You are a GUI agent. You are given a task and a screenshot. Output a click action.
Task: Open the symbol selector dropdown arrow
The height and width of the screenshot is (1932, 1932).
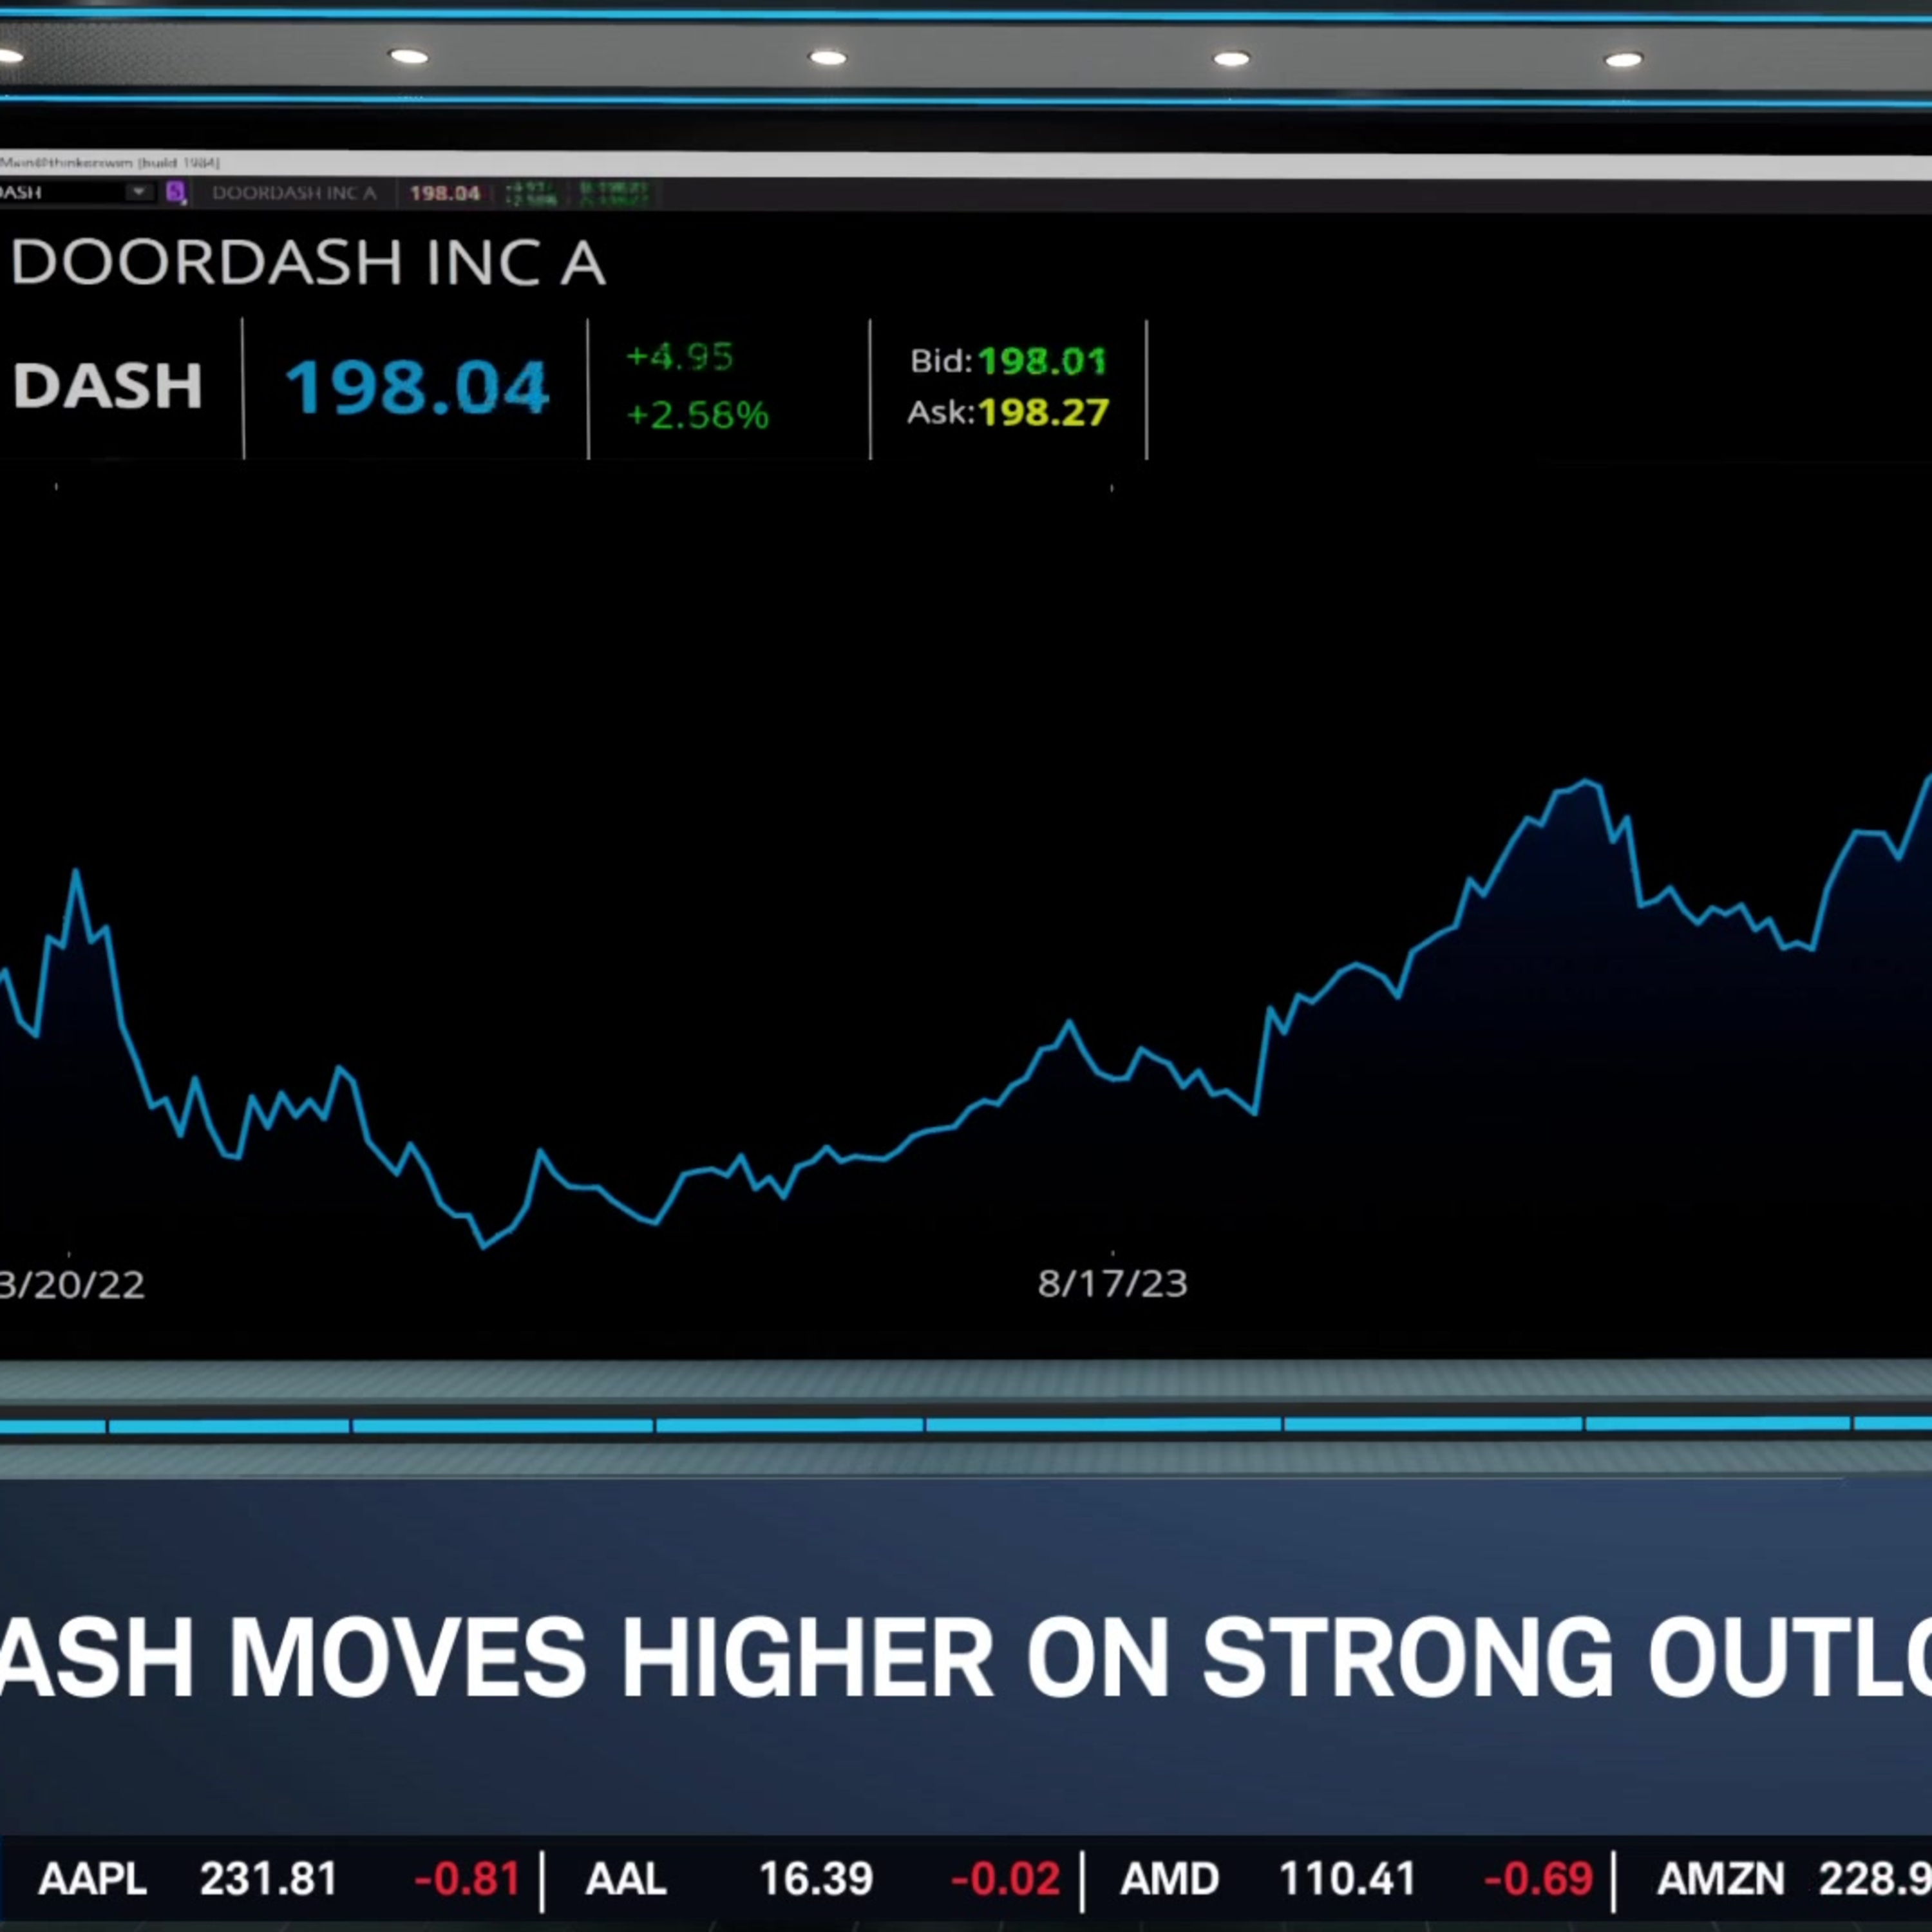tap(139, 192)
